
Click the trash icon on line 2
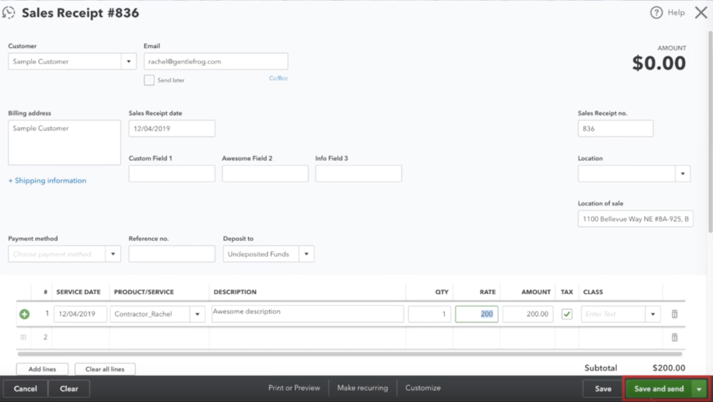[x=674, y=337]
